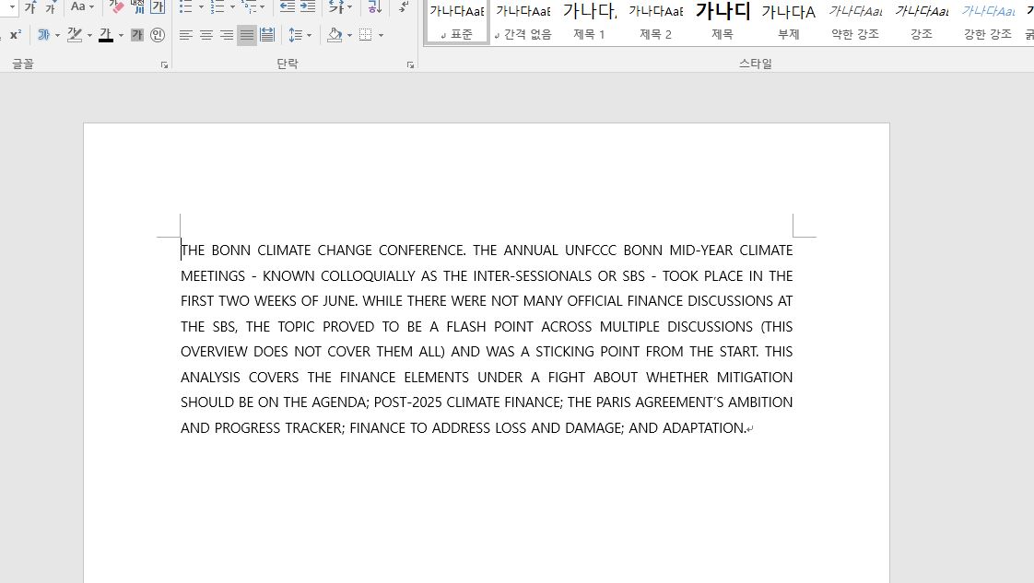The height and width of the screenshot is (583, 1034).
Task: Apply the 약한 강조 style
Action: click(855, 22)
